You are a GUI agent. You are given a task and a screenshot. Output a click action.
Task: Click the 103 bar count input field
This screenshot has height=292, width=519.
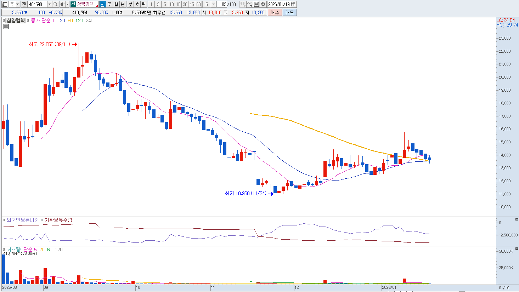pyautogui.click(x=223, y=4)
